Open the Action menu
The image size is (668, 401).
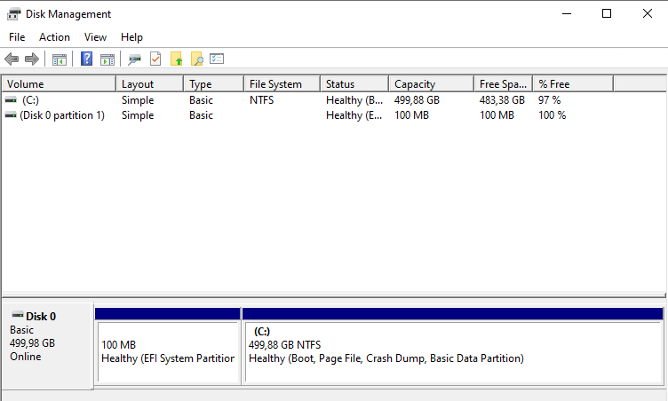tap(54, 37)
